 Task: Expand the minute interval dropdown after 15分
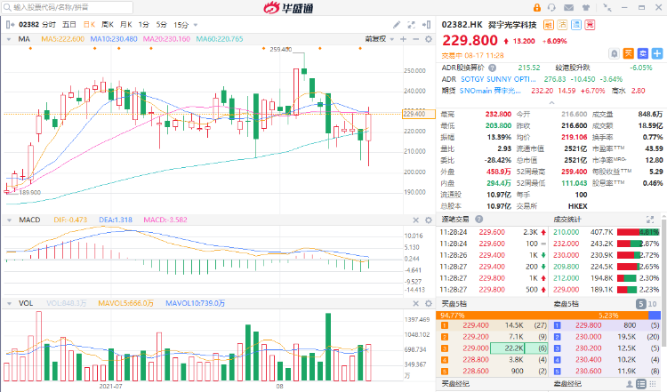(x=194, y=25)
